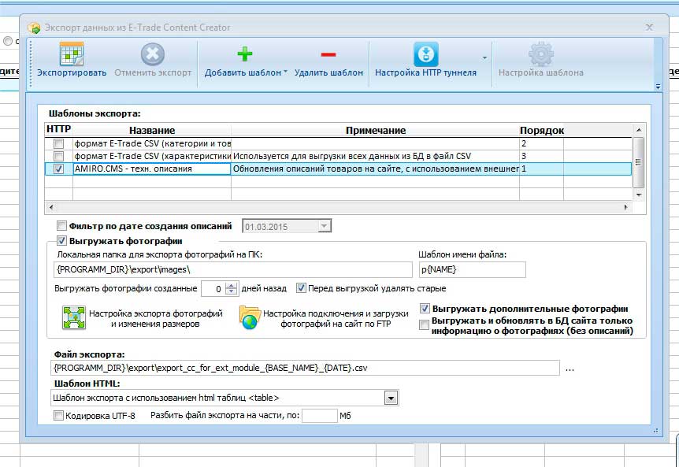Enable Кодировка UTF-8 checkbox
Image resolution: width=679 pixels, height=467 pixels.
pos(58,416)
